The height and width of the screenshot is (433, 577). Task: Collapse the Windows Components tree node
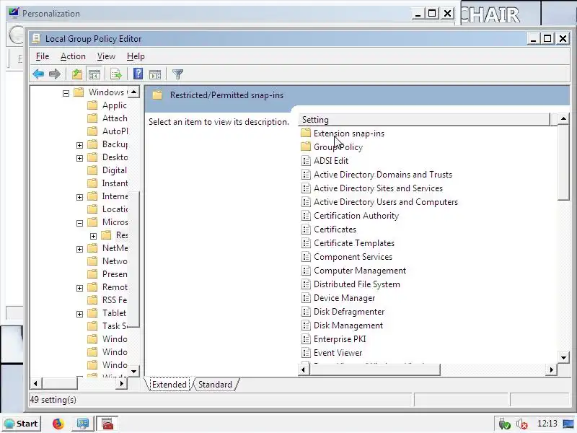[x=66, y=93]
